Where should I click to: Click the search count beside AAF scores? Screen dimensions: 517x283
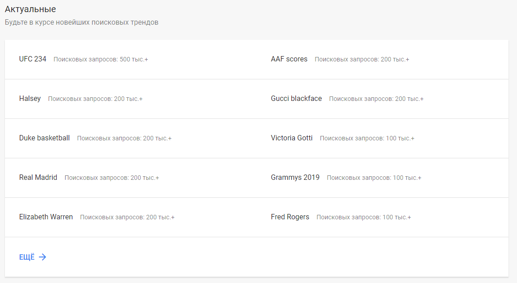tap(362, 60)
